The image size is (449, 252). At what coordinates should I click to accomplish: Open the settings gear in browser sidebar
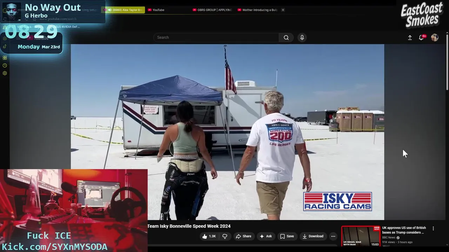[x=5, y=73]
